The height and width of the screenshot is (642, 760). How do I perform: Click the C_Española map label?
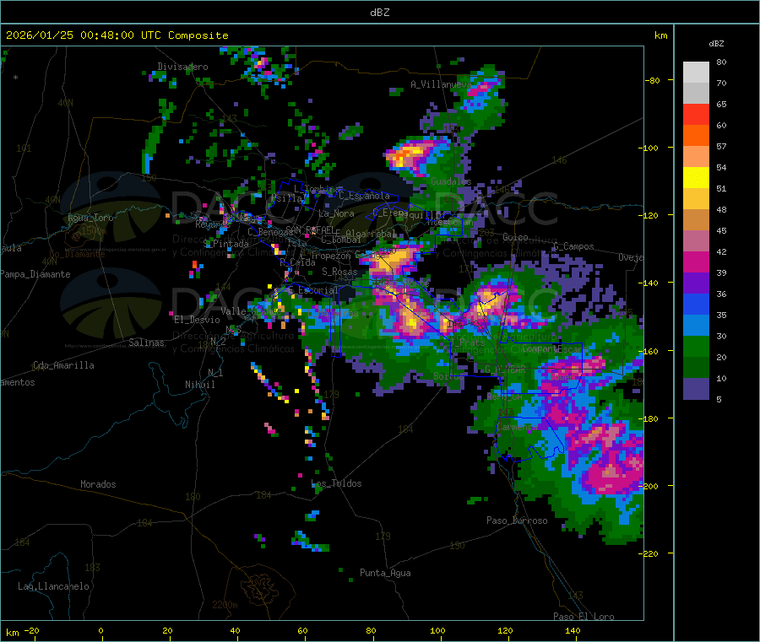pos(364,196)
